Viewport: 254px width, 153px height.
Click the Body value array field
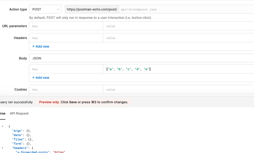pyautogui.click(x=178, y=69)
